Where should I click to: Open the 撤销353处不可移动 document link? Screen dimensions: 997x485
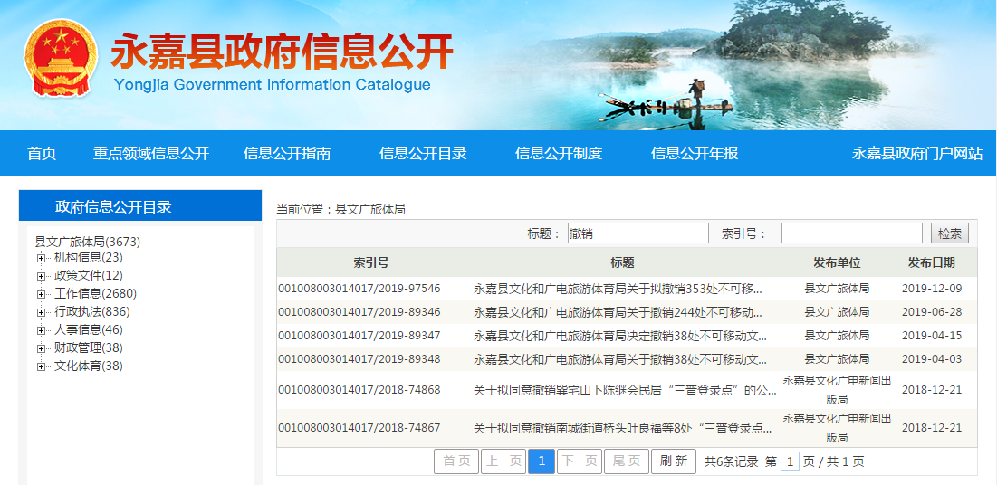tap(618, 289)
